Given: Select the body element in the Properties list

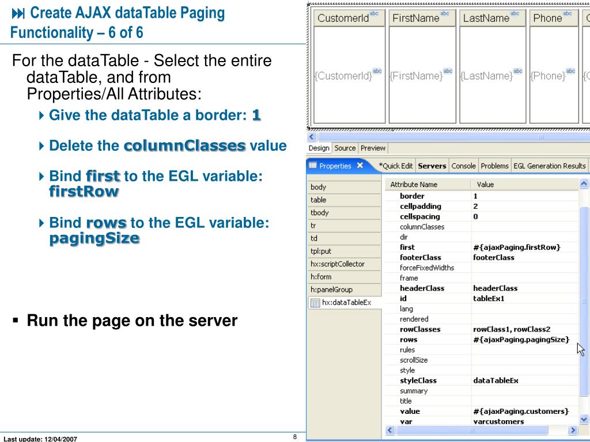Looking at the screenshot, I should (317, 186).
